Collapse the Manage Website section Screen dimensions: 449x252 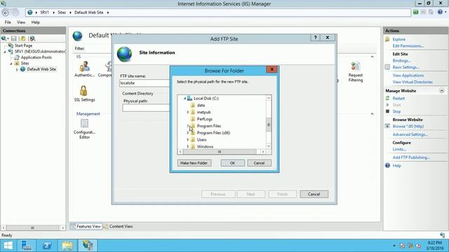441,91
